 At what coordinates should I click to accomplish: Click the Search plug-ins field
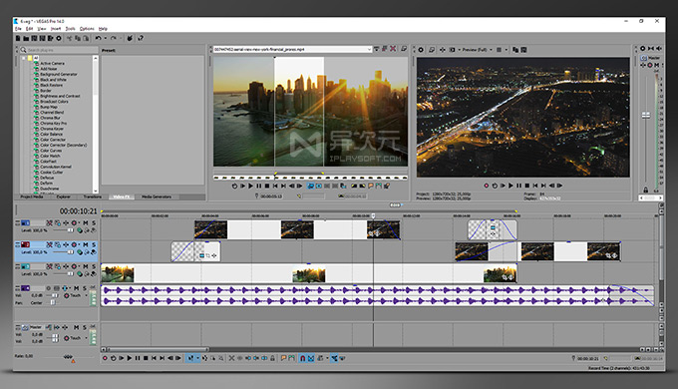click(59, 50)
